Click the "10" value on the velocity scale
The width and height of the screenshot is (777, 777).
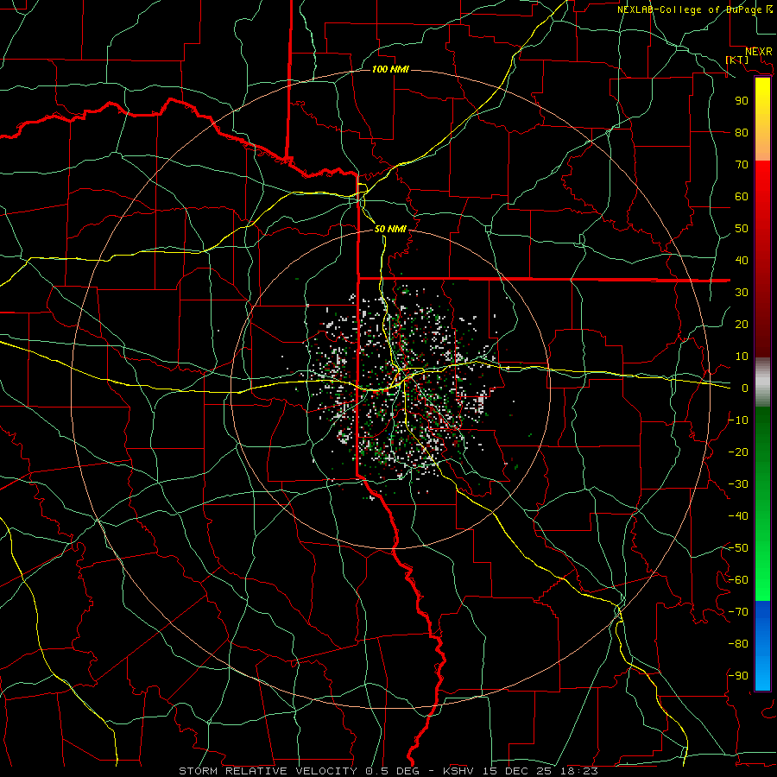click(742, 357)
